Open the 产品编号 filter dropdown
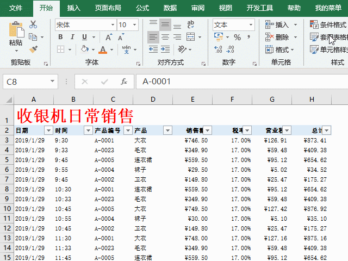 [x=128, y=130]
